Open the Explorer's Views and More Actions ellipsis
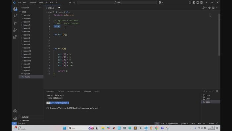 (40, 8)
